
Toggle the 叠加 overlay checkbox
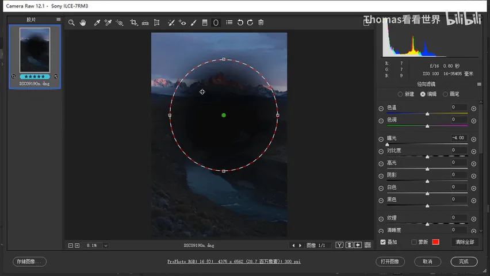[383, 242]
